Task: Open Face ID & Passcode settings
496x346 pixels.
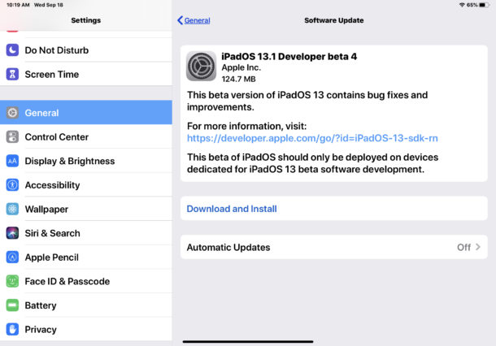Action: tap(86, 281)
